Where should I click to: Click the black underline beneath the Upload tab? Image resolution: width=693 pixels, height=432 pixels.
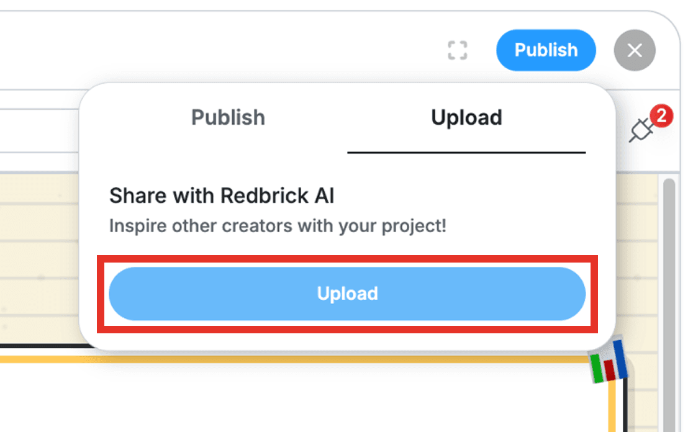point(466,152)
